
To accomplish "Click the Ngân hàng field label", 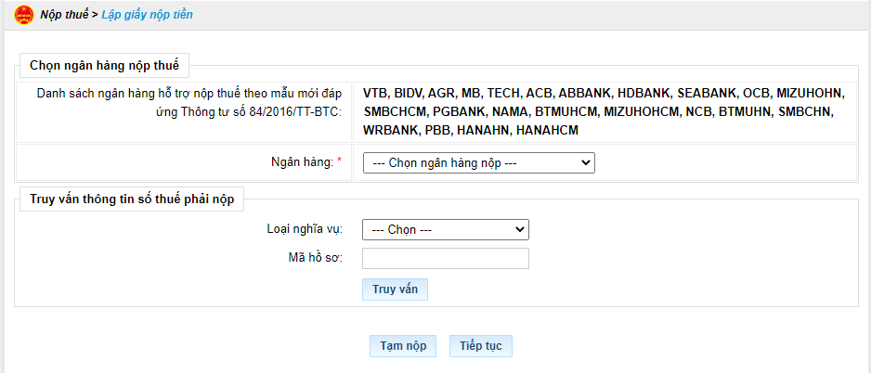I will coord(302,162).
